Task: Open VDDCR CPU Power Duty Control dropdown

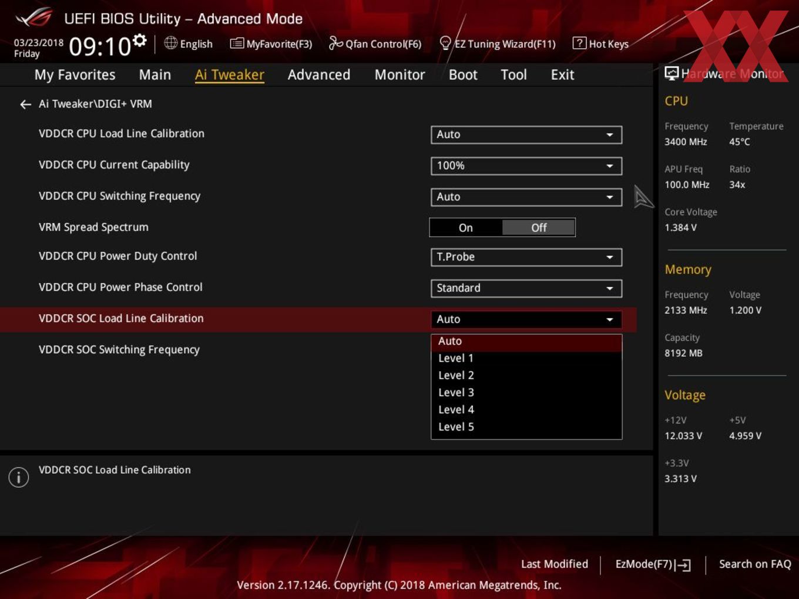Action: point(526,257)
